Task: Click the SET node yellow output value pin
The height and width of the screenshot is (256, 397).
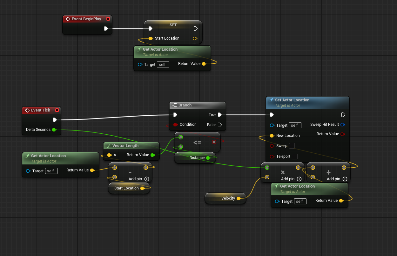Action: (195, 39)
